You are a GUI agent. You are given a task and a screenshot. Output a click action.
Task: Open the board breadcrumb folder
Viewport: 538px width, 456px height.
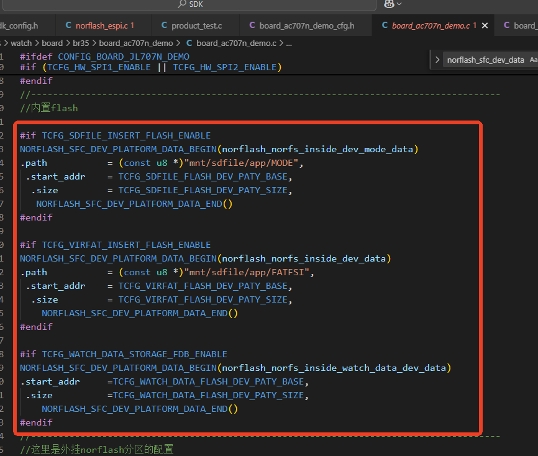pyautogui.click(x=52, y=43)
